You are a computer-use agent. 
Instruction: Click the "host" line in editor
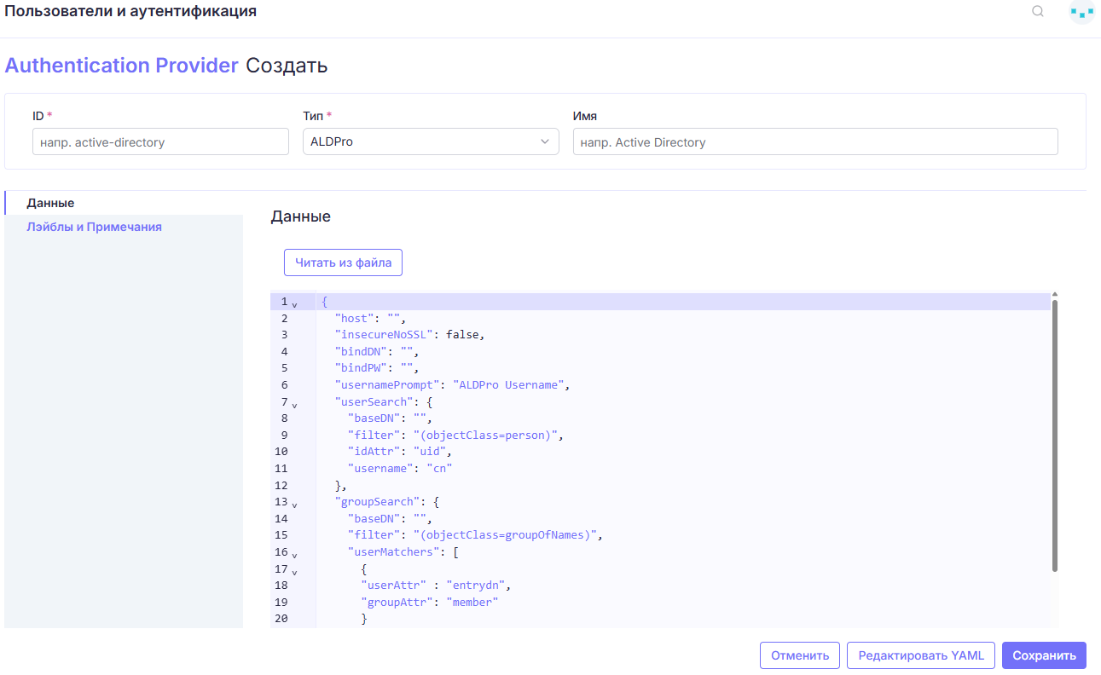point(370,318)
